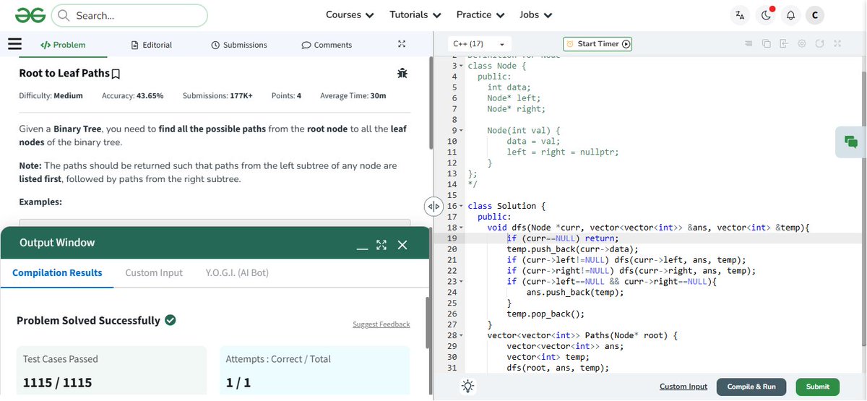Click the search input field

tap(130, 15)
